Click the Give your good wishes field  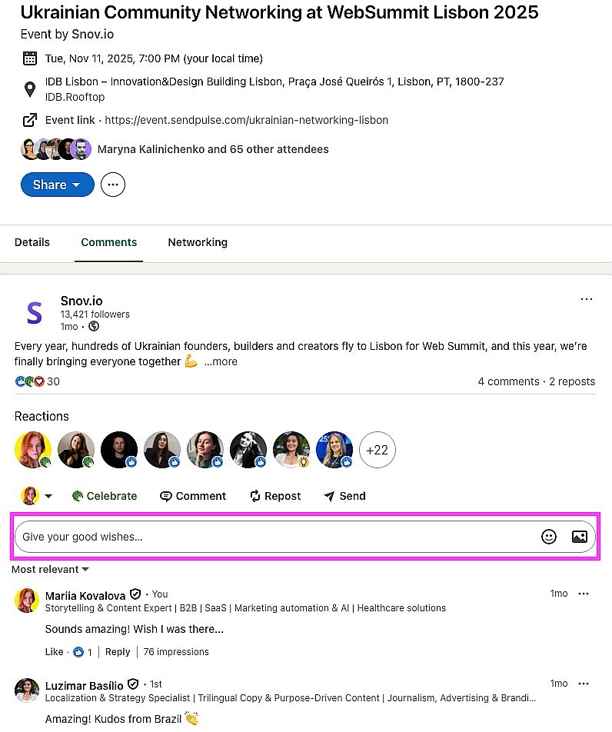click(x=269, y=537)
